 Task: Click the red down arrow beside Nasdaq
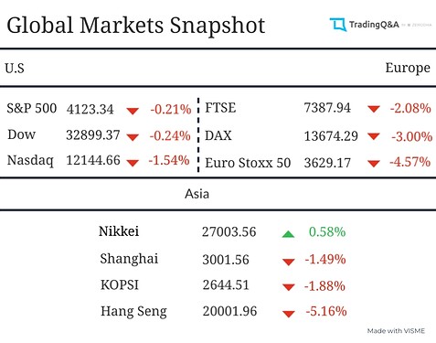pyautogui.click(x=133, y=163)
